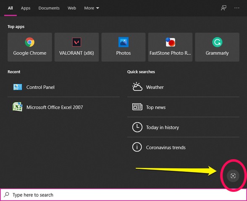The width and height of the screenshot is (247, 201).
Task: Switch to the Documents tab
Action: pyautogui.click(x=49, y=8)
